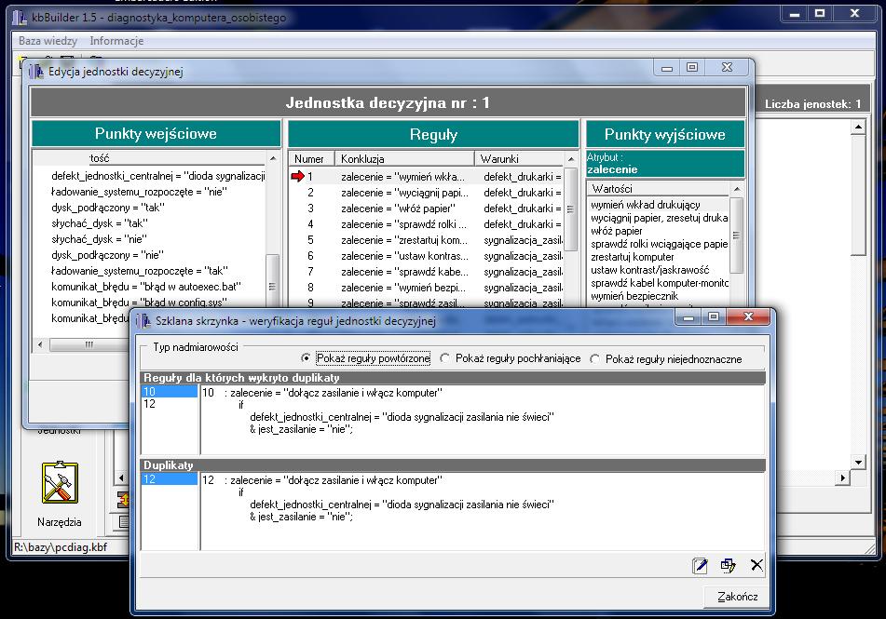Select rule 5 'zrestartuj kom...' row
The width and height of the screenshot is (886, 619).
click(427, 240)
